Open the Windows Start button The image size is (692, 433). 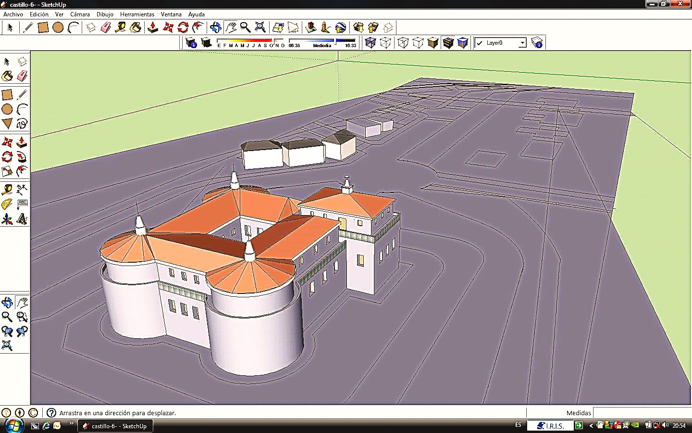13,425
